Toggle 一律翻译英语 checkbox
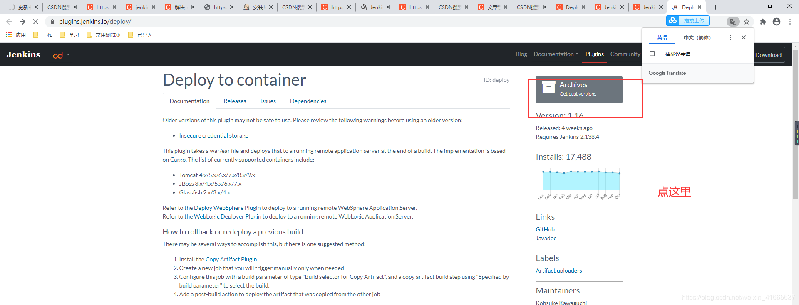Screen dimensions: 799x305 click(x=652, y=54)
